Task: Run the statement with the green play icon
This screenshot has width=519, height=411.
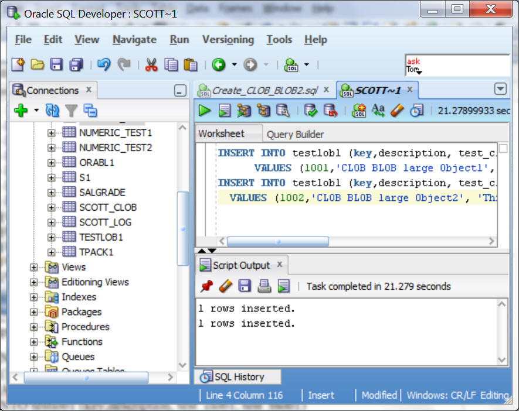Action: (x=205, y=110)
